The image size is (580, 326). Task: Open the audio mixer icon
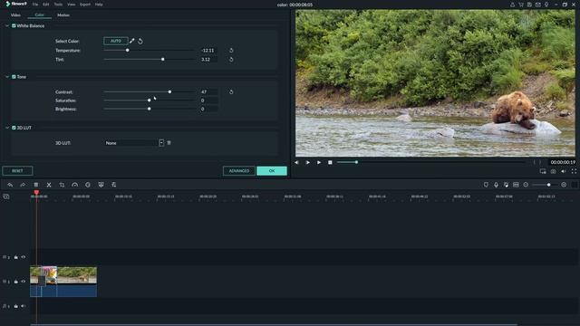(x=506, y=185)
